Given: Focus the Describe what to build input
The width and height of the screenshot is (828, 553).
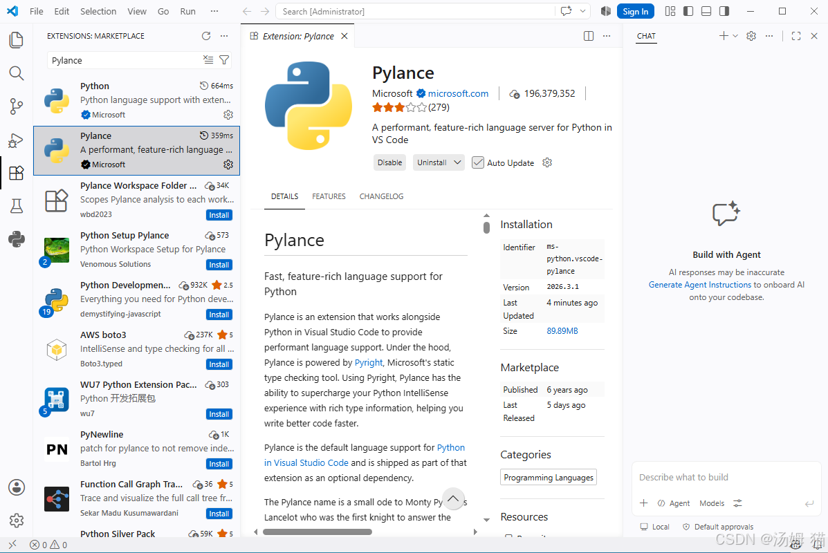Looking at the screenshot, I should 726,478.
